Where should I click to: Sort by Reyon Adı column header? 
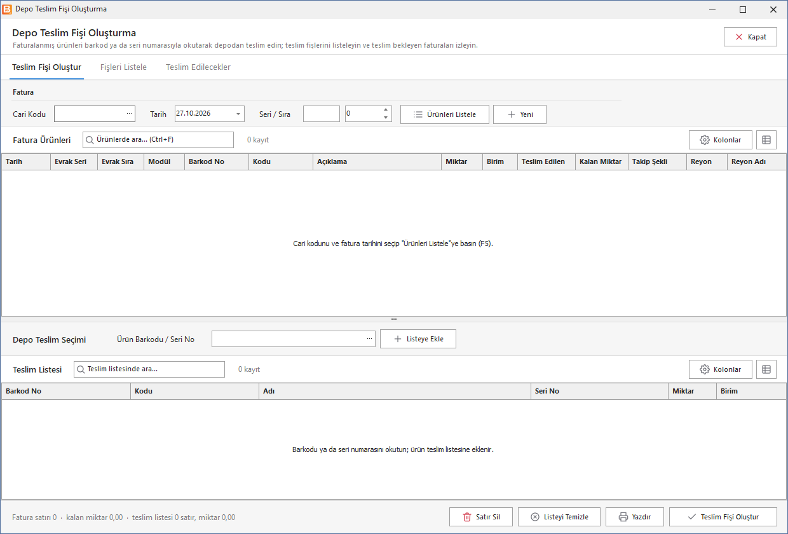757,161
